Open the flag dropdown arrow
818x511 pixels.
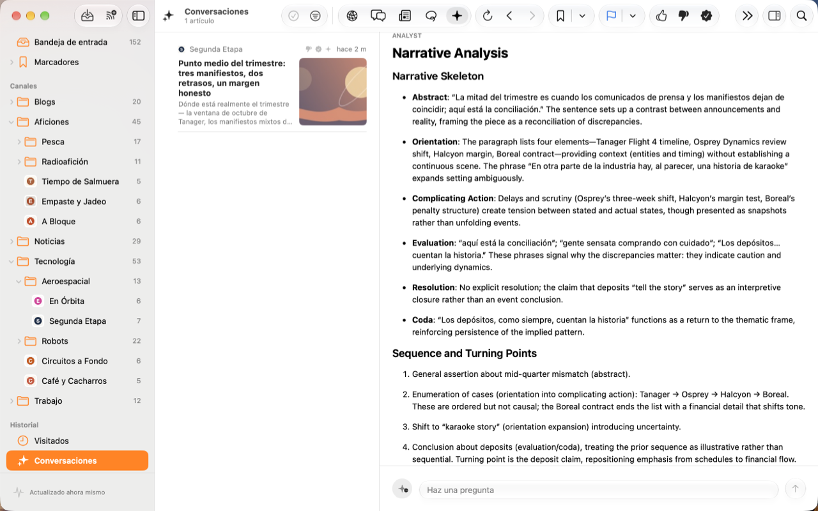click(x=633, y=16)
